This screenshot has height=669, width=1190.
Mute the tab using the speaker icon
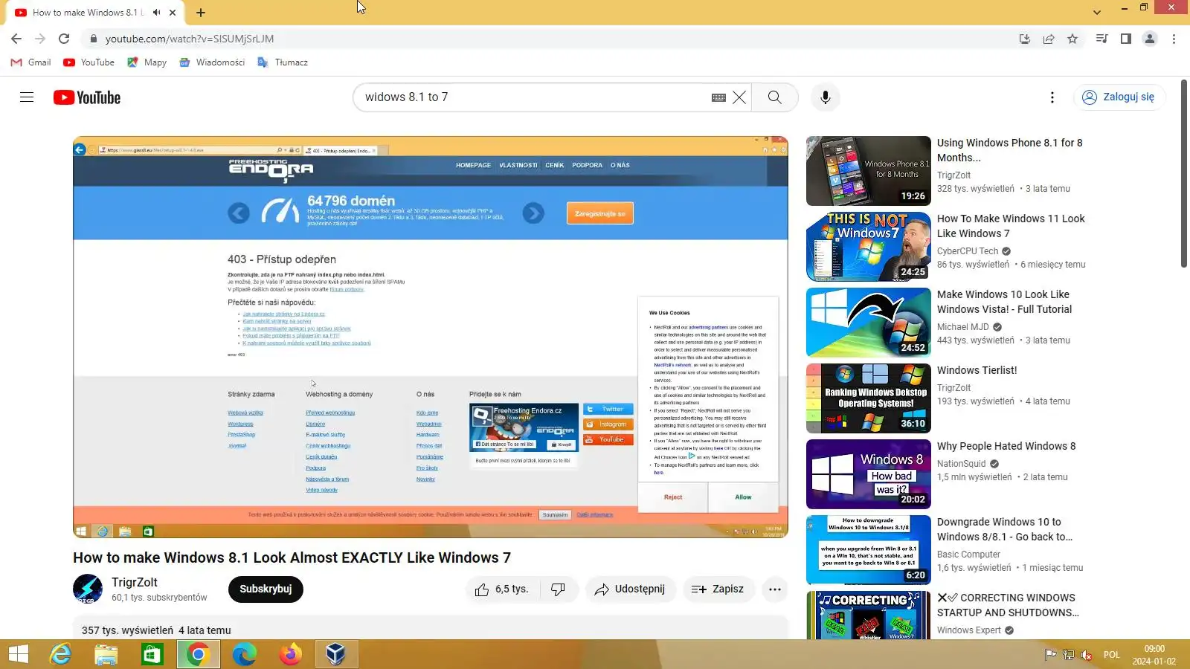(156, 13)
